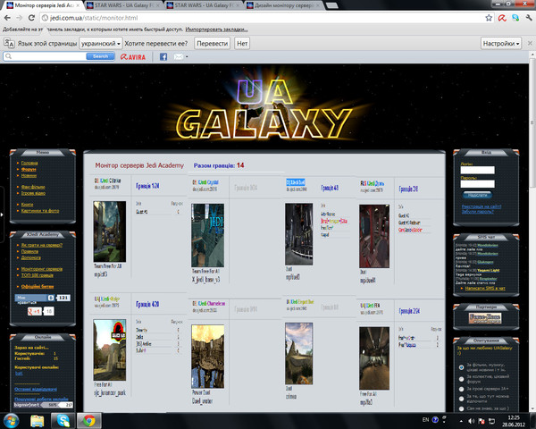Click the Написати SMS в чат link

[485, 288]
